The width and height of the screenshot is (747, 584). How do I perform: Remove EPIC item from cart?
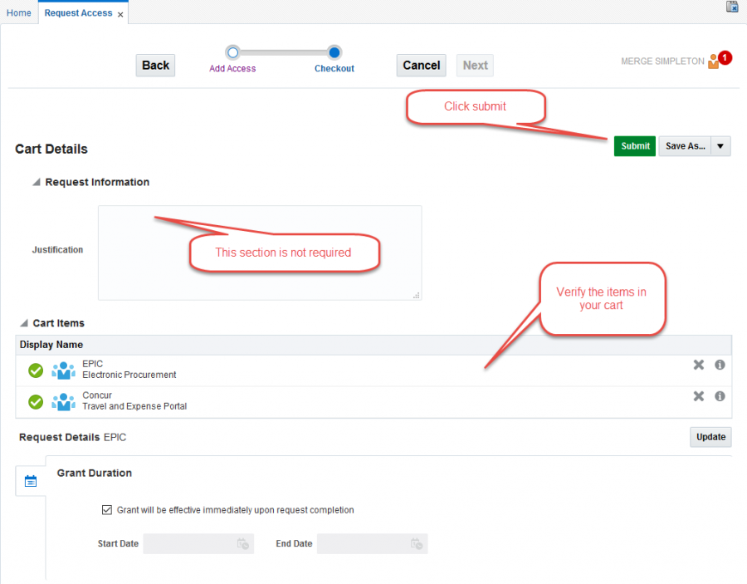[x=698, y=365]
